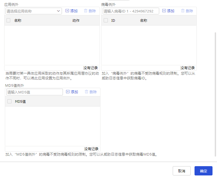Screen dimensions: 217x178
Task: Click 名称 column header in 病毒例外 table
Action: pyautogui.click(x=143, y=20)
